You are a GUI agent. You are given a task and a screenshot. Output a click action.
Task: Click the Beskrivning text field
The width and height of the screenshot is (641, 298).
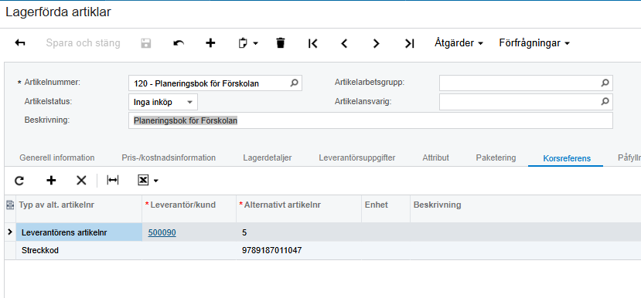[370, 121]
